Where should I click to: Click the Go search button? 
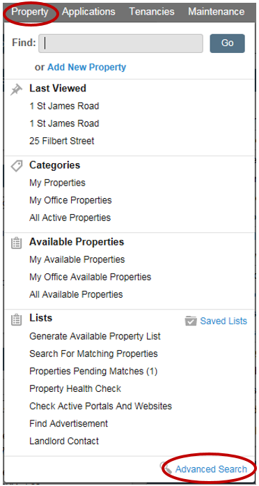click(228, 43)
